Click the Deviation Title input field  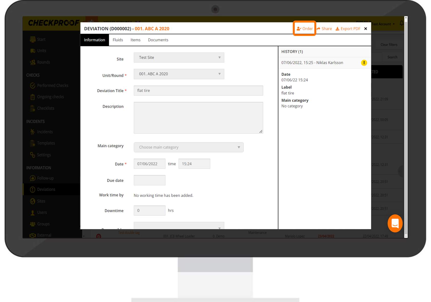(x=198, y=91)
